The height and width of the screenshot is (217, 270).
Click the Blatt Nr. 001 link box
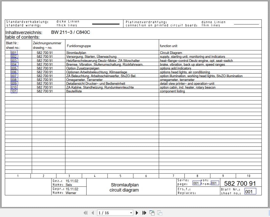click(250, 192)
